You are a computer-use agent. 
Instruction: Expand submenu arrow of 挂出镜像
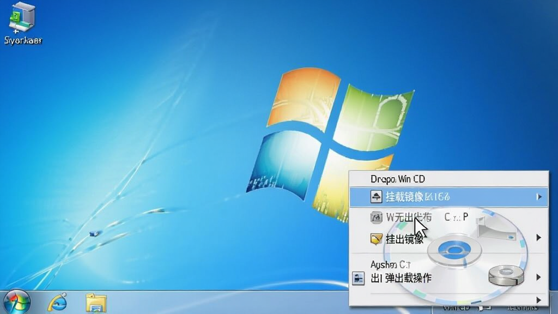click(x=539, y=238)
